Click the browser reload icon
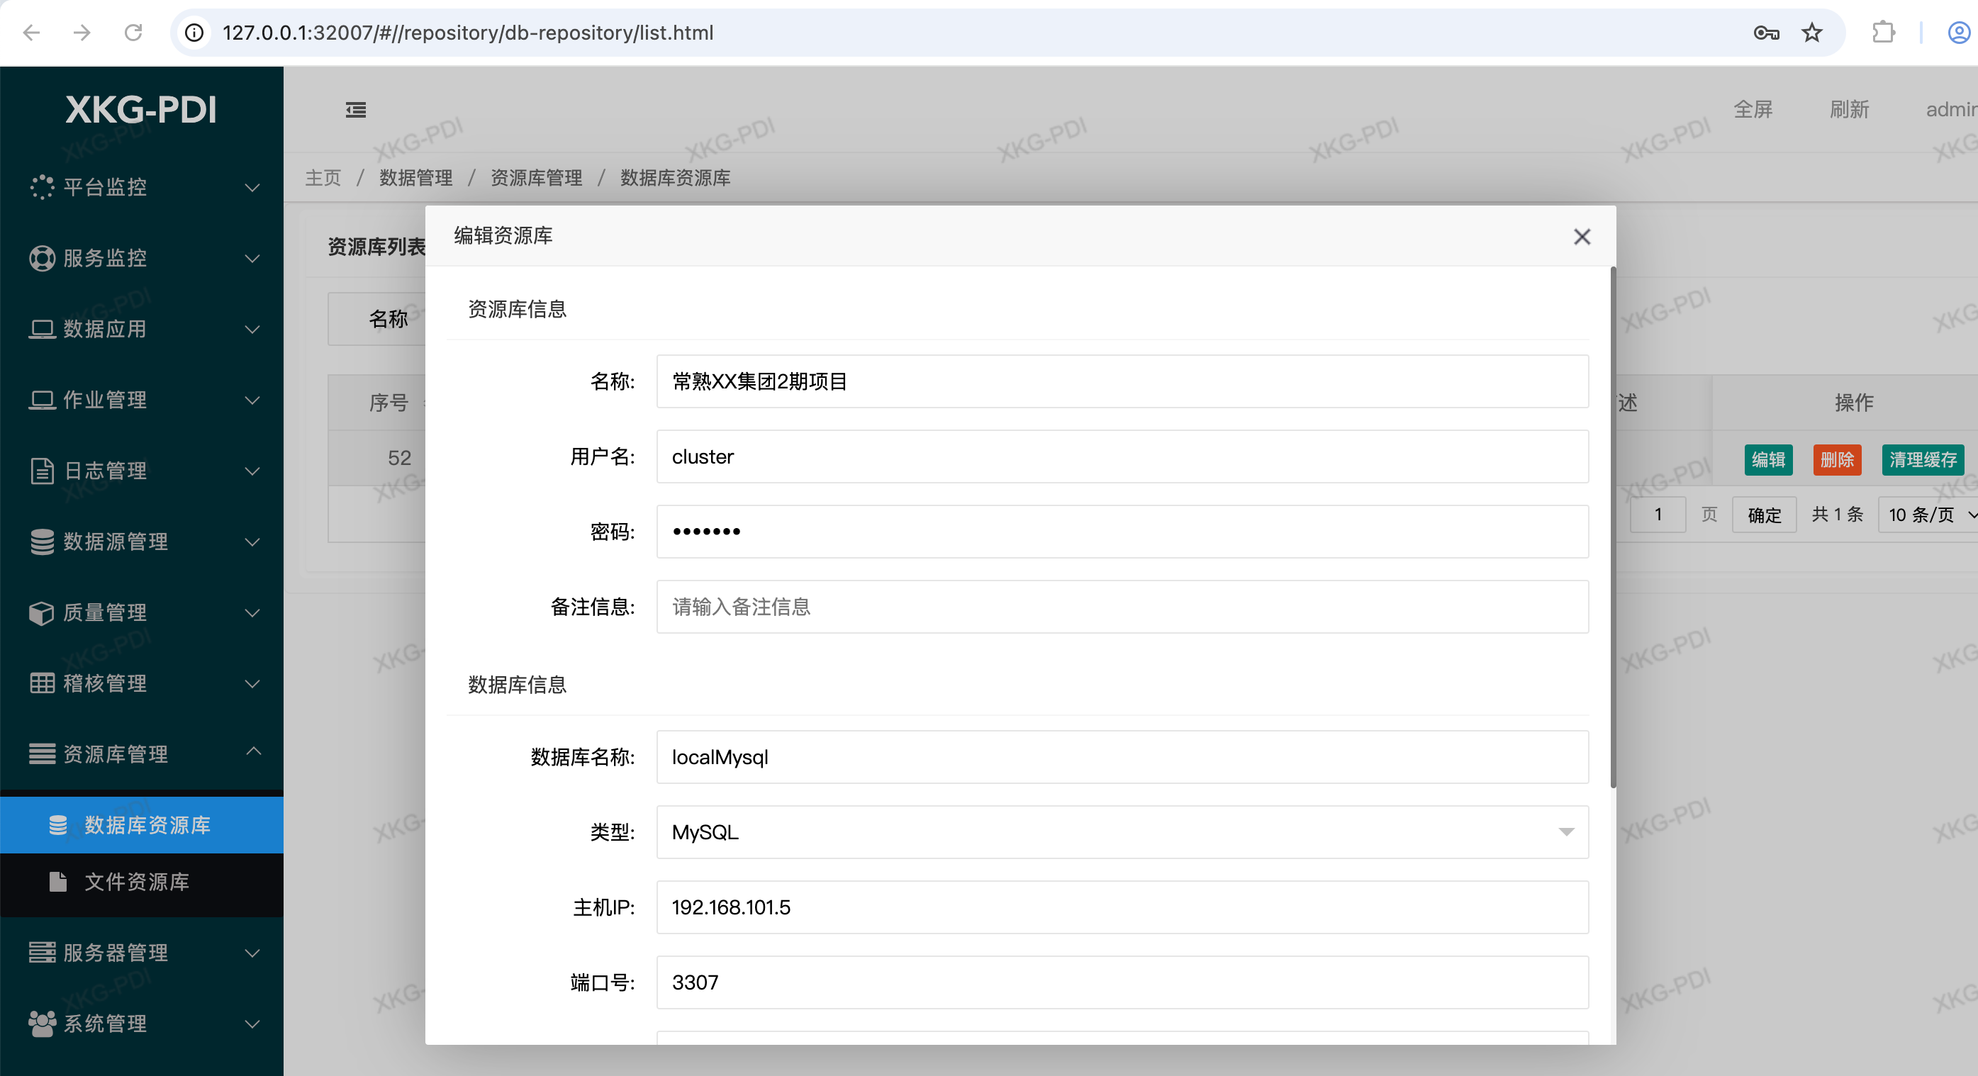Viewport: 1978px width, 1076px height. point(133,33)
